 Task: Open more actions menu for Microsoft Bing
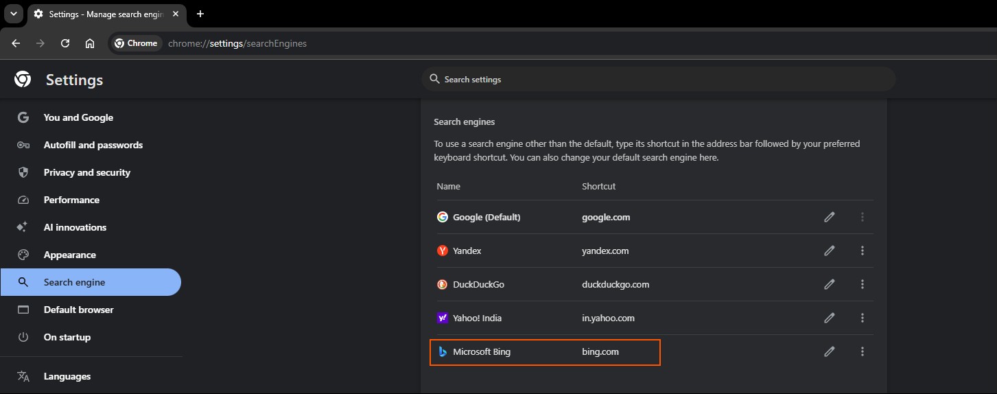click(x=863, y=351)
